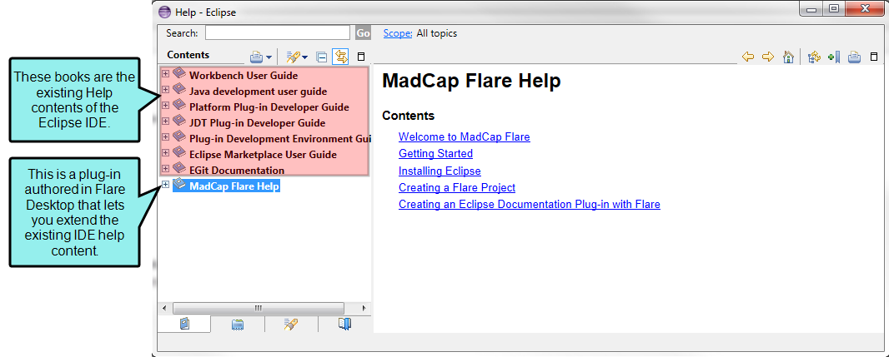Select Workbench User Guide in the tree
Screen dimensions: 889x357
point(244,75)
